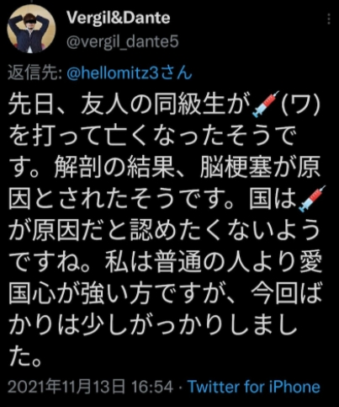Click the phrase 友人の同級生
Viewport: 339px width, 407px height.
152,104
